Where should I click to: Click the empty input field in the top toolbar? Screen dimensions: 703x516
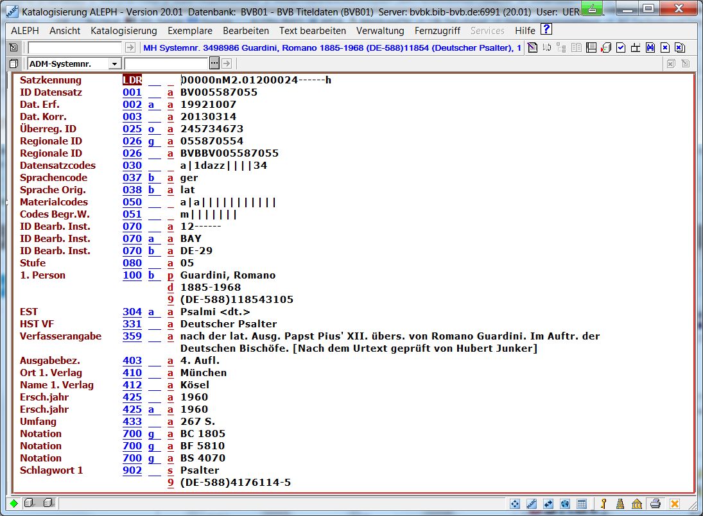click(74, 47)
